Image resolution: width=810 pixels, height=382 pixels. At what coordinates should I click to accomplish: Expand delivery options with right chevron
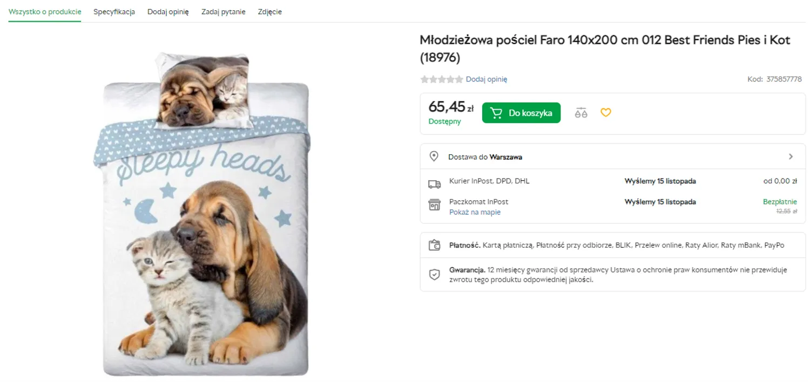tap(791, 156)
